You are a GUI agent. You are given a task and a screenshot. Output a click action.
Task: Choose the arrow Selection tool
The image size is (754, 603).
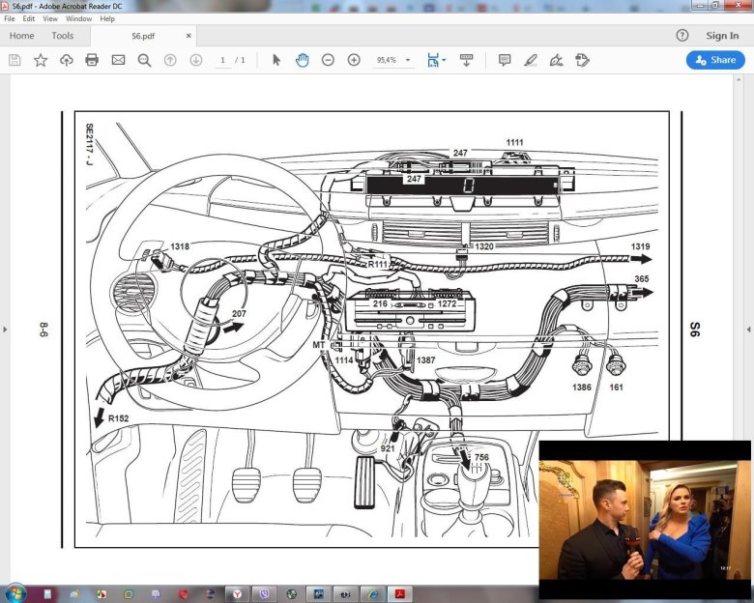(x=276, y=60)
